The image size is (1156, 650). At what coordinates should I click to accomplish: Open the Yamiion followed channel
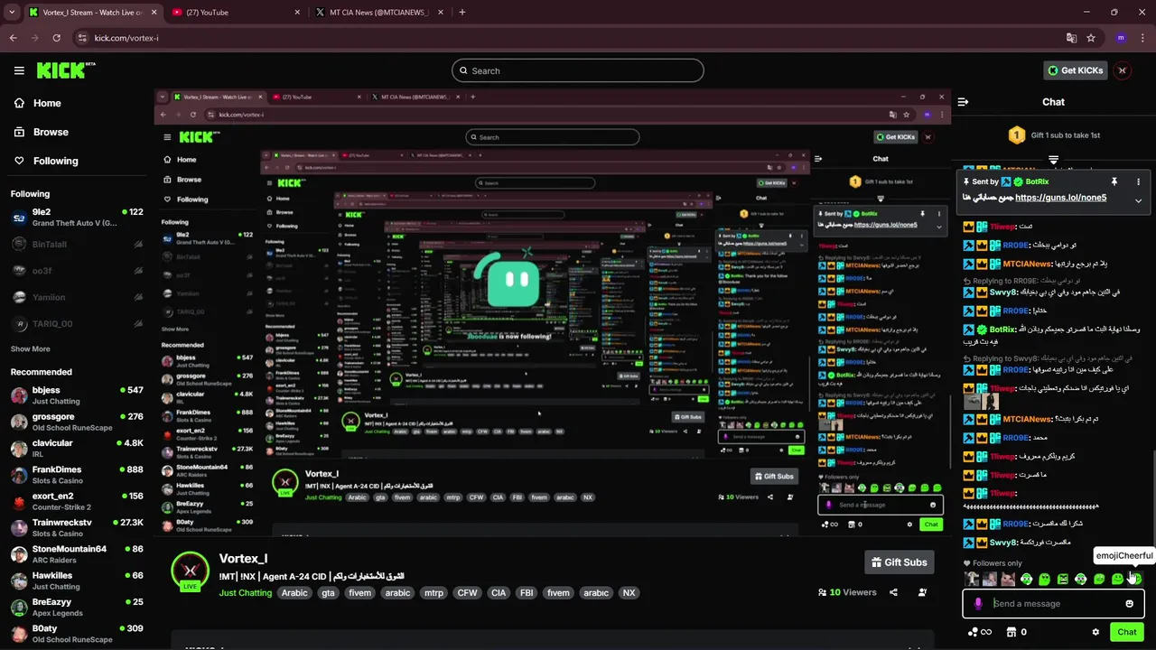tap(77, 297)
